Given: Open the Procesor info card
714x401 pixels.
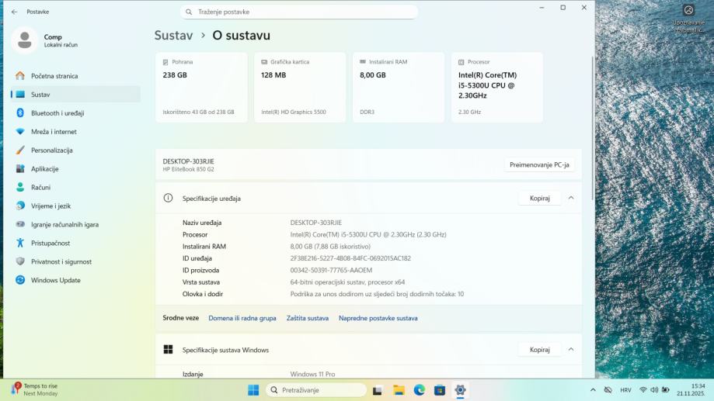Looking at the screenshot, I should tap(496, 88).
